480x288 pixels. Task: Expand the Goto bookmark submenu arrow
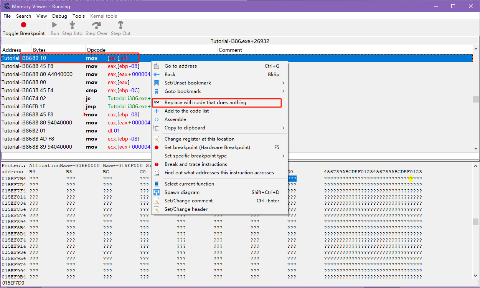283,91
